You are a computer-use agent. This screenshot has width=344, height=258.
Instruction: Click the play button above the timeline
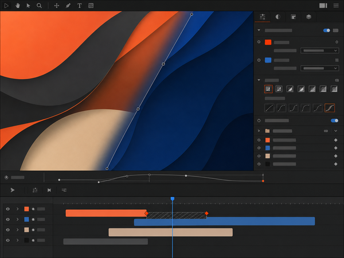pyautogui.click(x=13, y=190)
